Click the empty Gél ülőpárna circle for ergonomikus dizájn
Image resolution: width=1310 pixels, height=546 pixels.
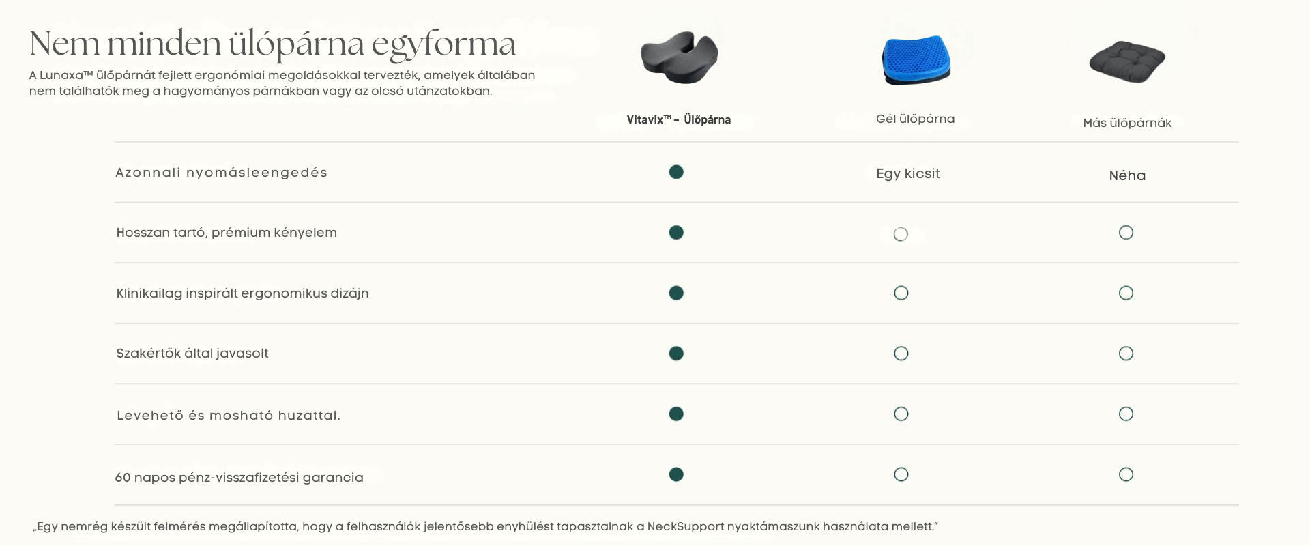coord(901,293)
